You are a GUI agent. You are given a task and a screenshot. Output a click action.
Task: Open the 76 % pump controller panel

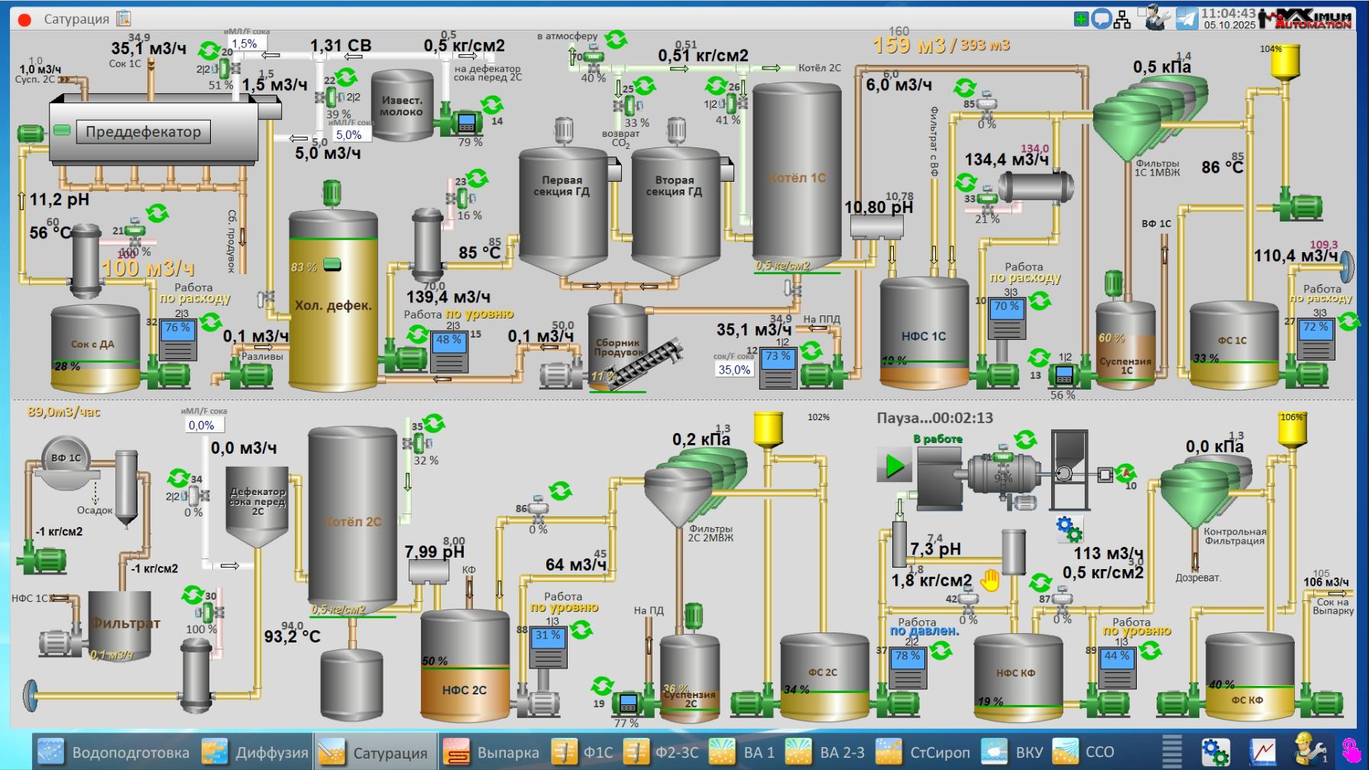coord(177,340)
